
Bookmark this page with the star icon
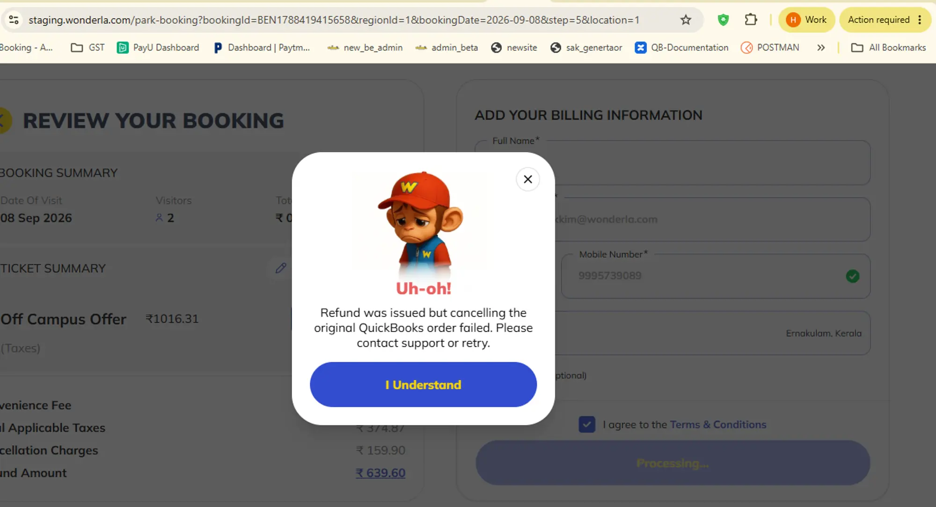[686, 20]
